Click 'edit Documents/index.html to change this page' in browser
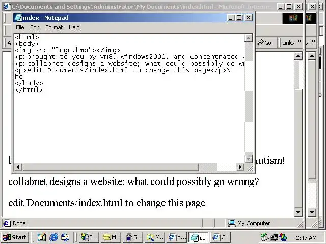The image size is (326, 244). pos(107,203)
